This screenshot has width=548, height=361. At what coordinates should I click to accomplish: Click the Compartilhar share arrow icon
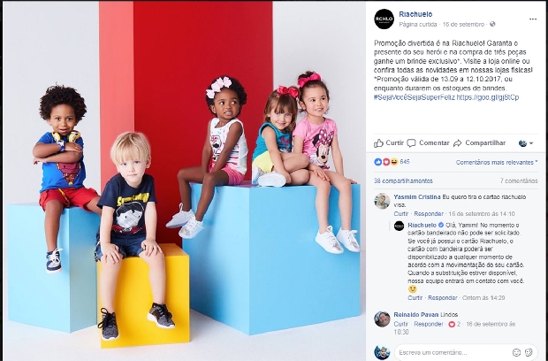click(x=458, y=143)
